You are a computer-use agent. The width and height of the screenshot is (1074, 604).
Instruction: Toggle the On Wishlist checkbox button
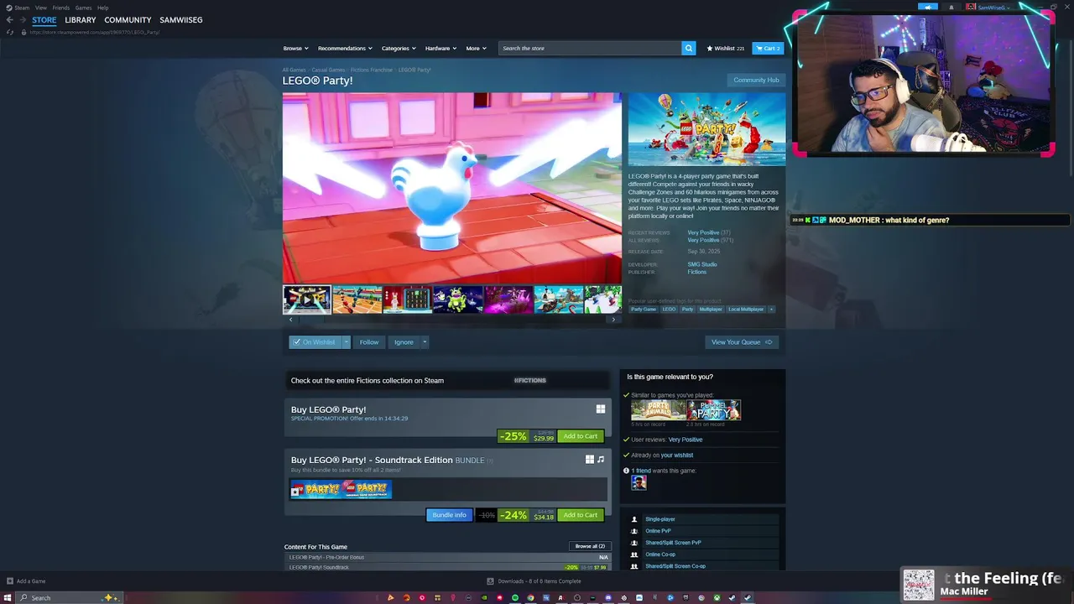point(315,342)
